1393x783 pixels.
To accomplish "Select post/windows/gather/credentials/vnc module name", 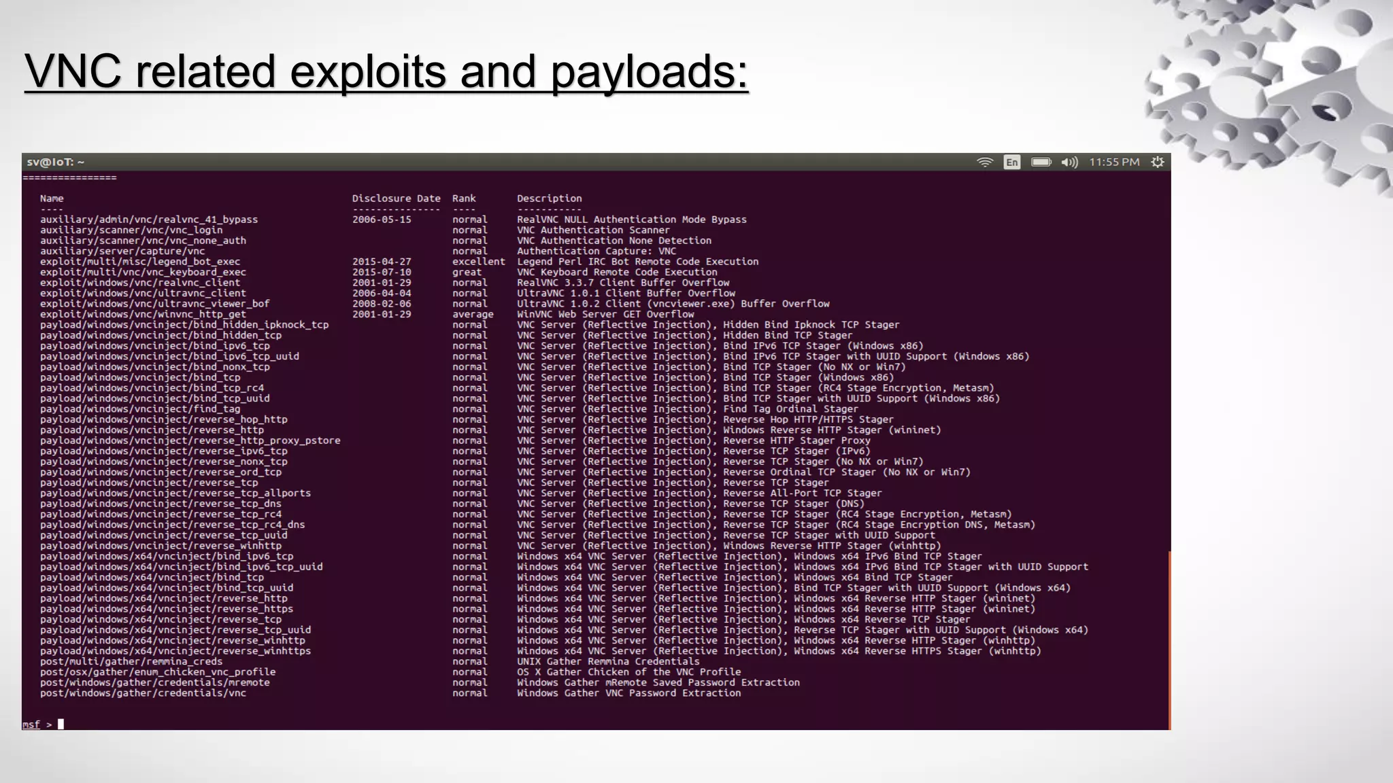I will 143,693.
